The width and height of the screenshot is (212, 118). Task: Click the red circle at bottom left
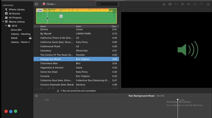(6, 111)
